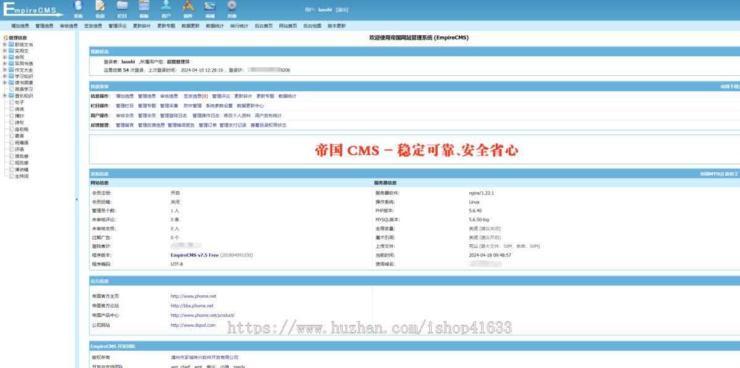Screen dimensions: 740x368
Task: Expand the 职场文书 tree node
Action: coord(4,44)
